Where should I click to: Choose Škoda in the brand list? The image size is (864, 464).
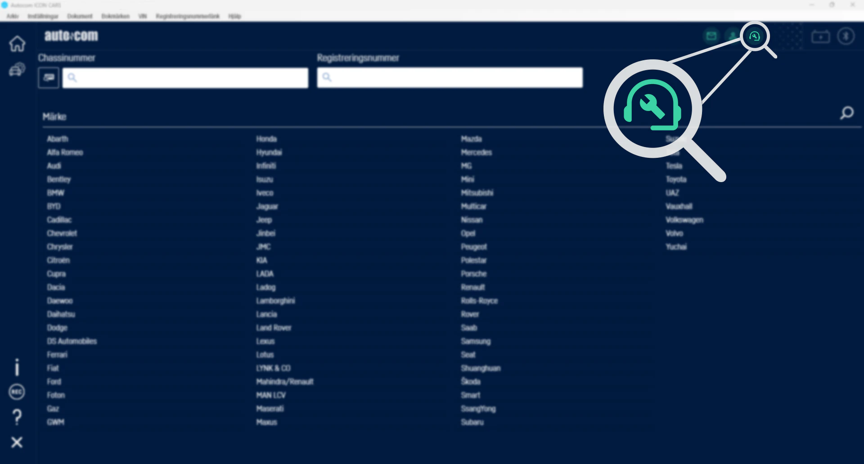pyautogui.click(x=471, y=381)
